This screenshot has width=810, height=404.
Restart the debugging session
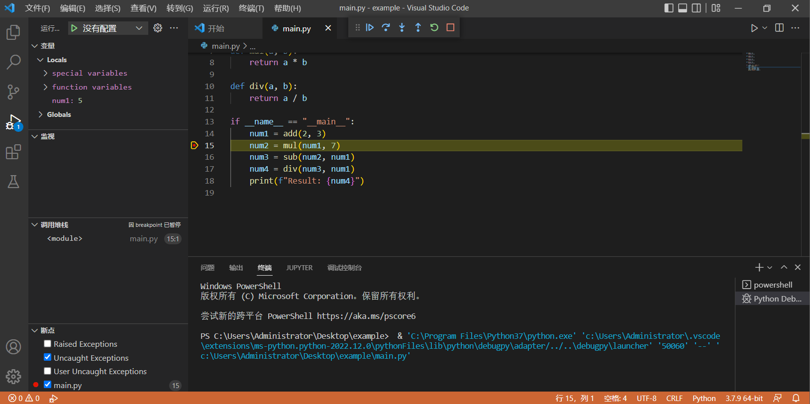434,28
